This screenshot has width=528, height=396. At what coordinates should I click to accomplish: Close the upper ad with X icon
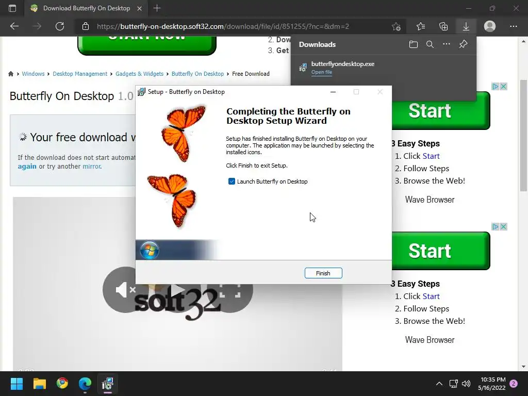[x=503, y=87]
